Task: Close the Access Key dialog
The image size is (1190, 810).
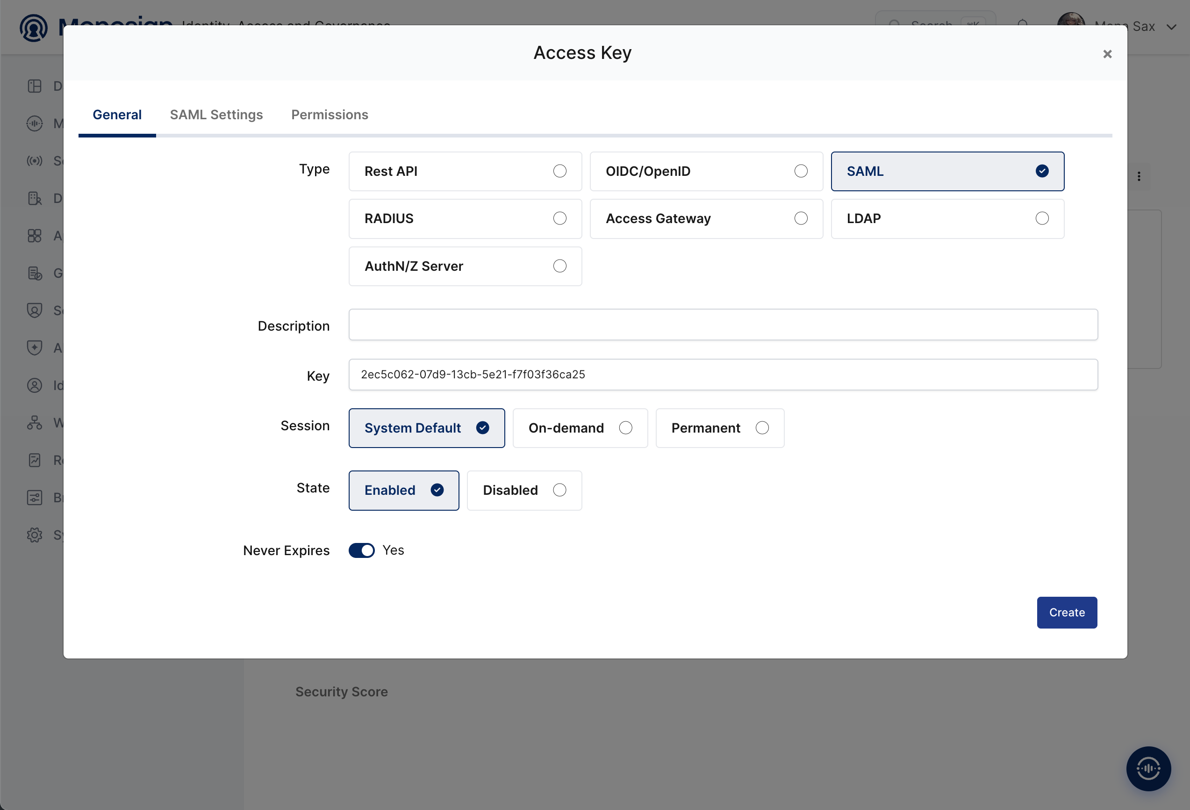Action: 1107,54
